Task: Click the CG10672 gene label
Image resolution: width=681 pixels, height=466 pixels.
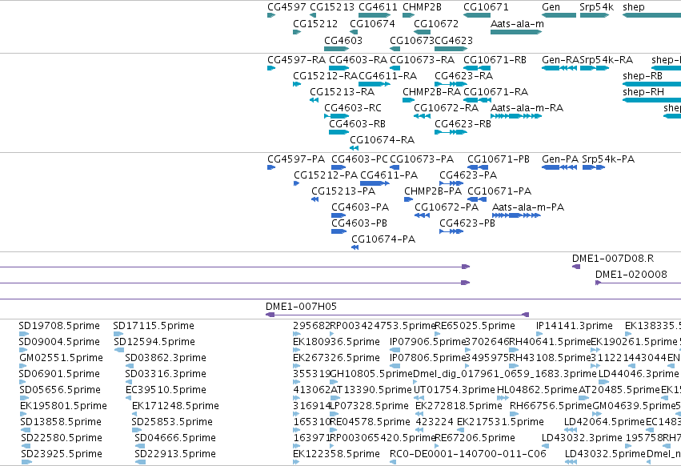Action: 436,23
